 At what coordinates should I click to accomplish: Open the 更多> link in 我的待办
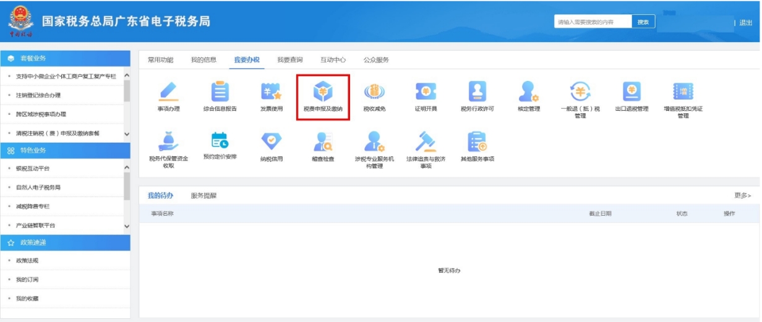[742, 196]
